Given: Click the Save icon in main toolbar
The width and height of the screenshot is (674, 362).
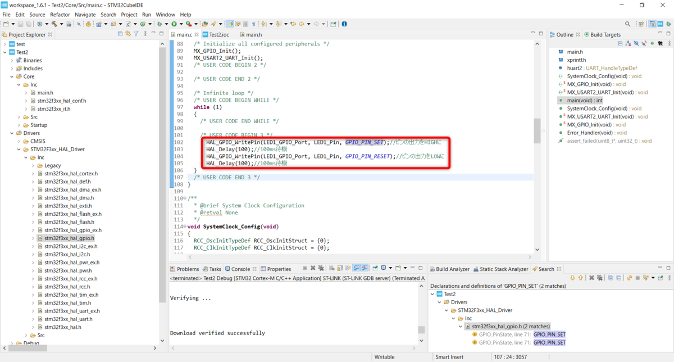Looking at the screenshot, I should tap(20, 24).
